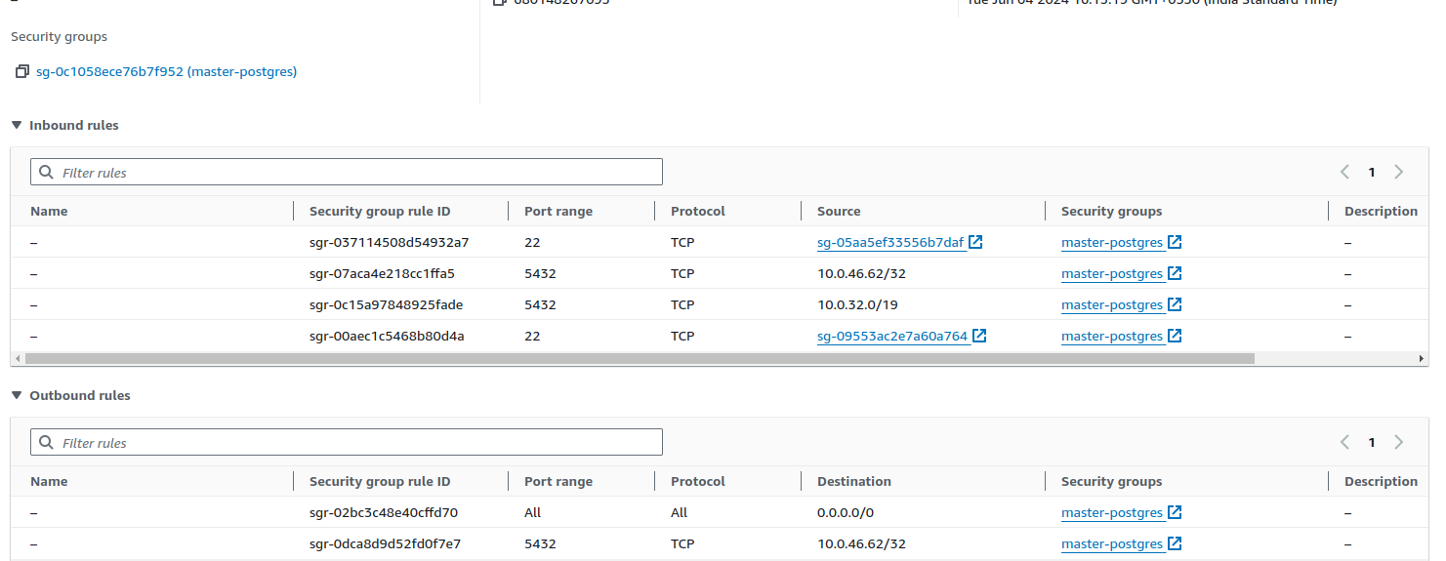Click external link icon for first inbound master-postgres

pos(1175,242)
